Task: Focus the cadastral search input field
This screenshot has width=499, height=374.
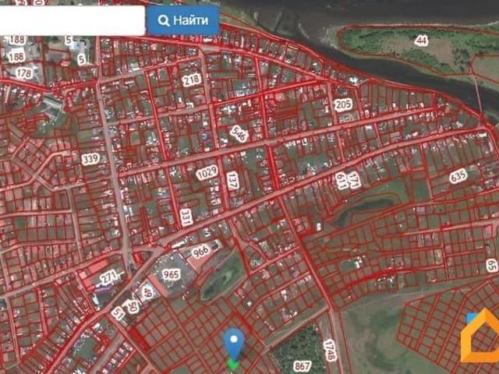Action: (x=72, y=20)
